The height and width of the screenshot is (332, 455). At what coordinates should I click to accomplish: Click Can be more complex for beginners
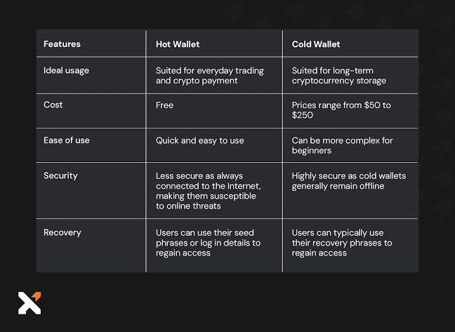[342, 145]
